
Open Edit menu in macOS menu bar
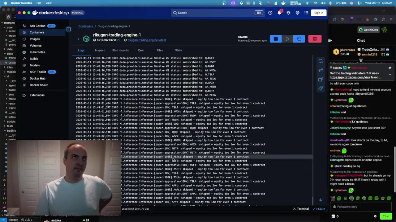coord(39,3)
